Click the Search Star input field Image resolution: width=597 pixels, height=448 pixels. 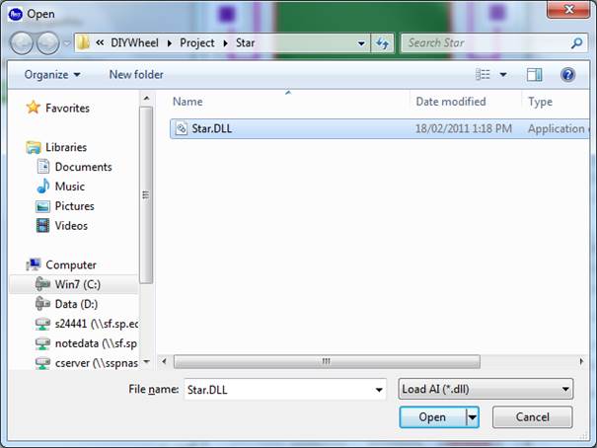(x=484, y=43)
